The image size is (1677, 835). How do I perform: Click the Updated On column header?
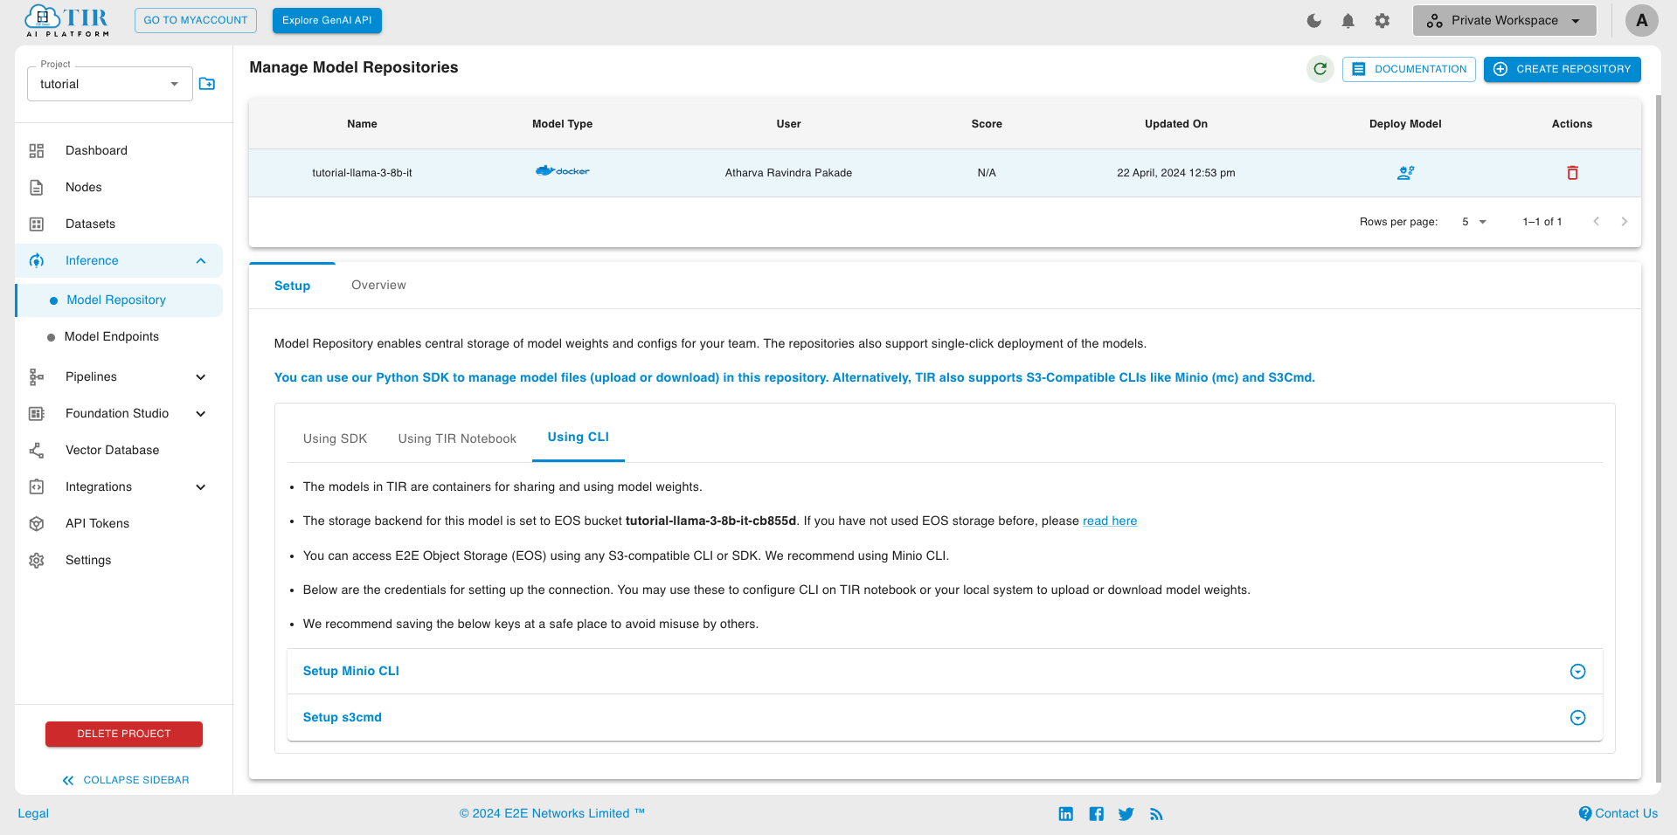tap(1175, 124)
